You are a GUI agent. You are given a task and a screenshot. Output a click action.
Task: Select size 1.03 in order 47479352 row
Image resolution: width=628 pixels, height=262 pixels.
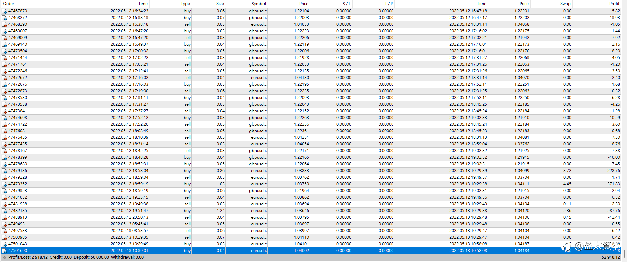pos(221,184)
